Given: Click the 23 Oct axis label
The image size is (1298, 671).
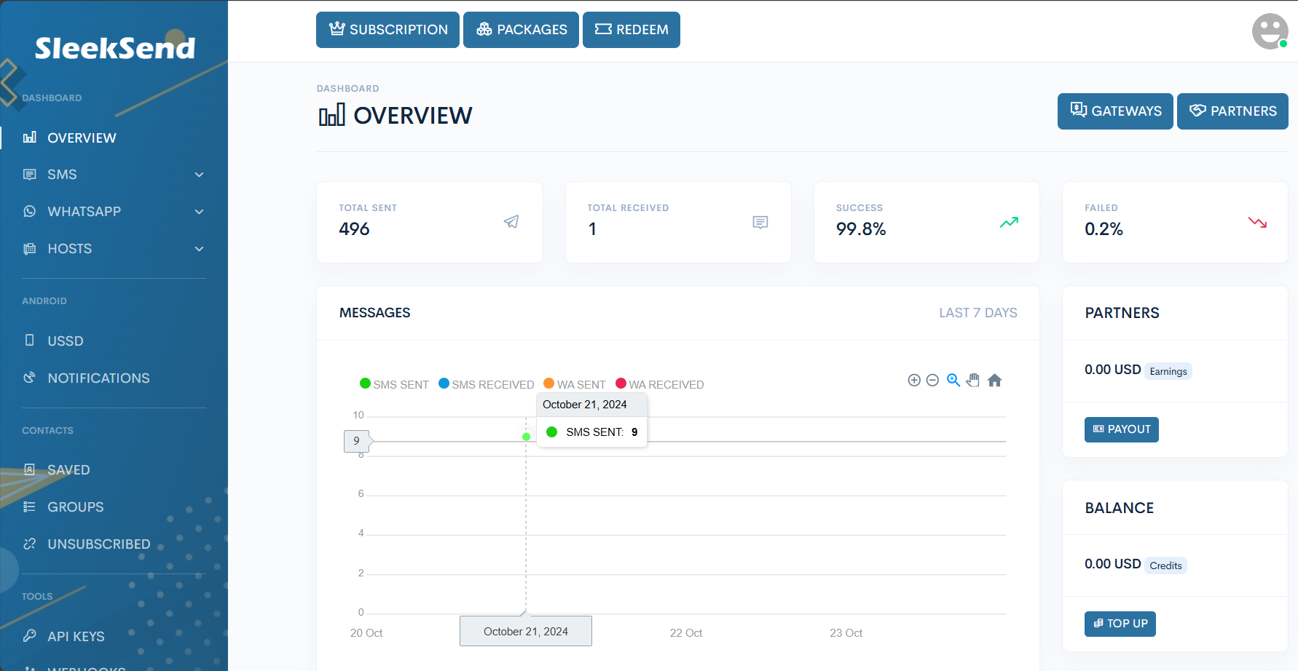Looking at the screenshot, I should tap(846, 633).
